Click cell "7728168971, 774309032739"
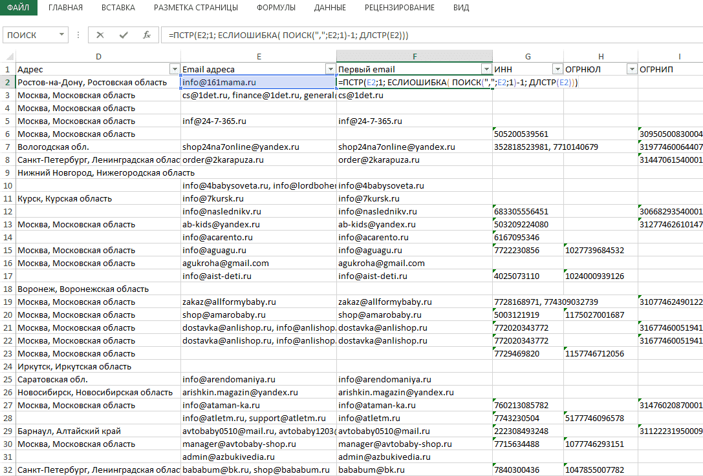Screen dimensions: 703x476 528,302
